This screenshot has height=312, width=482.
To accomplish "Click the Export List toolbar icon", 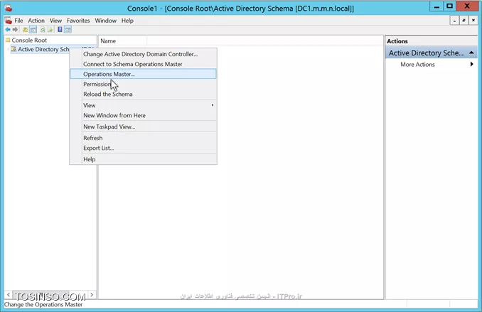I will [50, 30].
